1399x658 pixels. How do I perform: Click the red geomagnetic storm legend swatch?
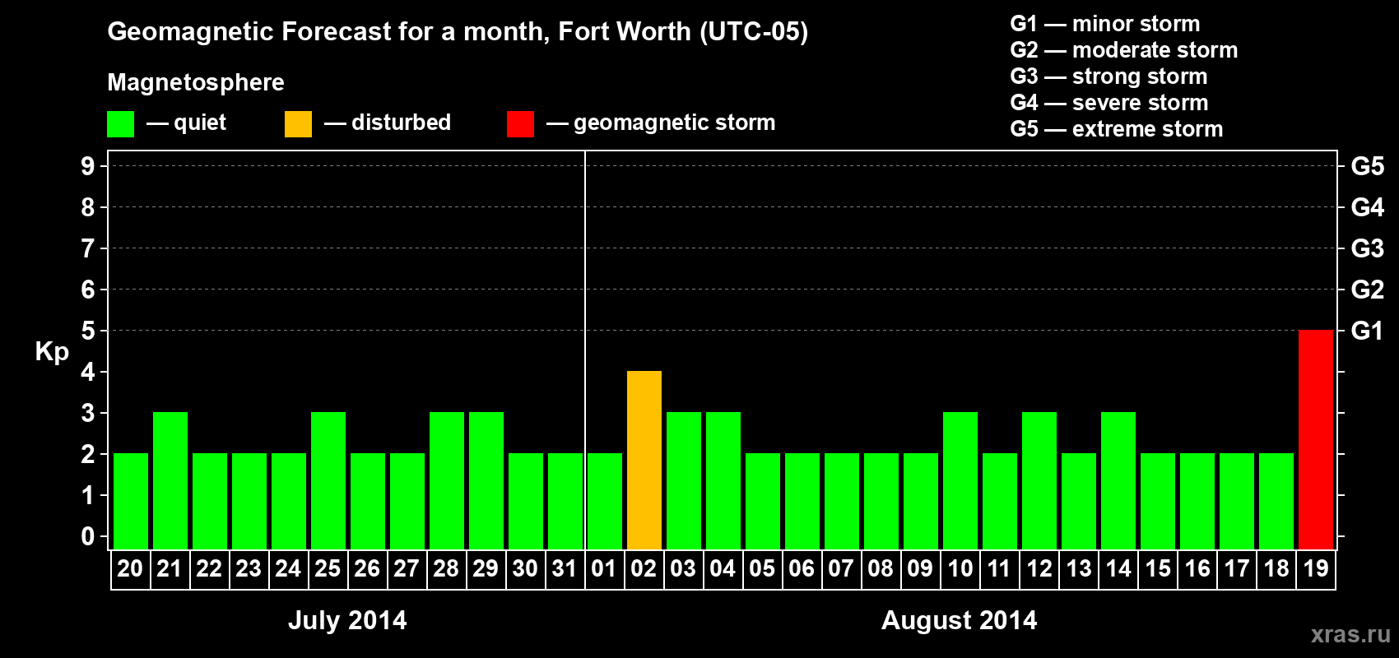[520, 124]
